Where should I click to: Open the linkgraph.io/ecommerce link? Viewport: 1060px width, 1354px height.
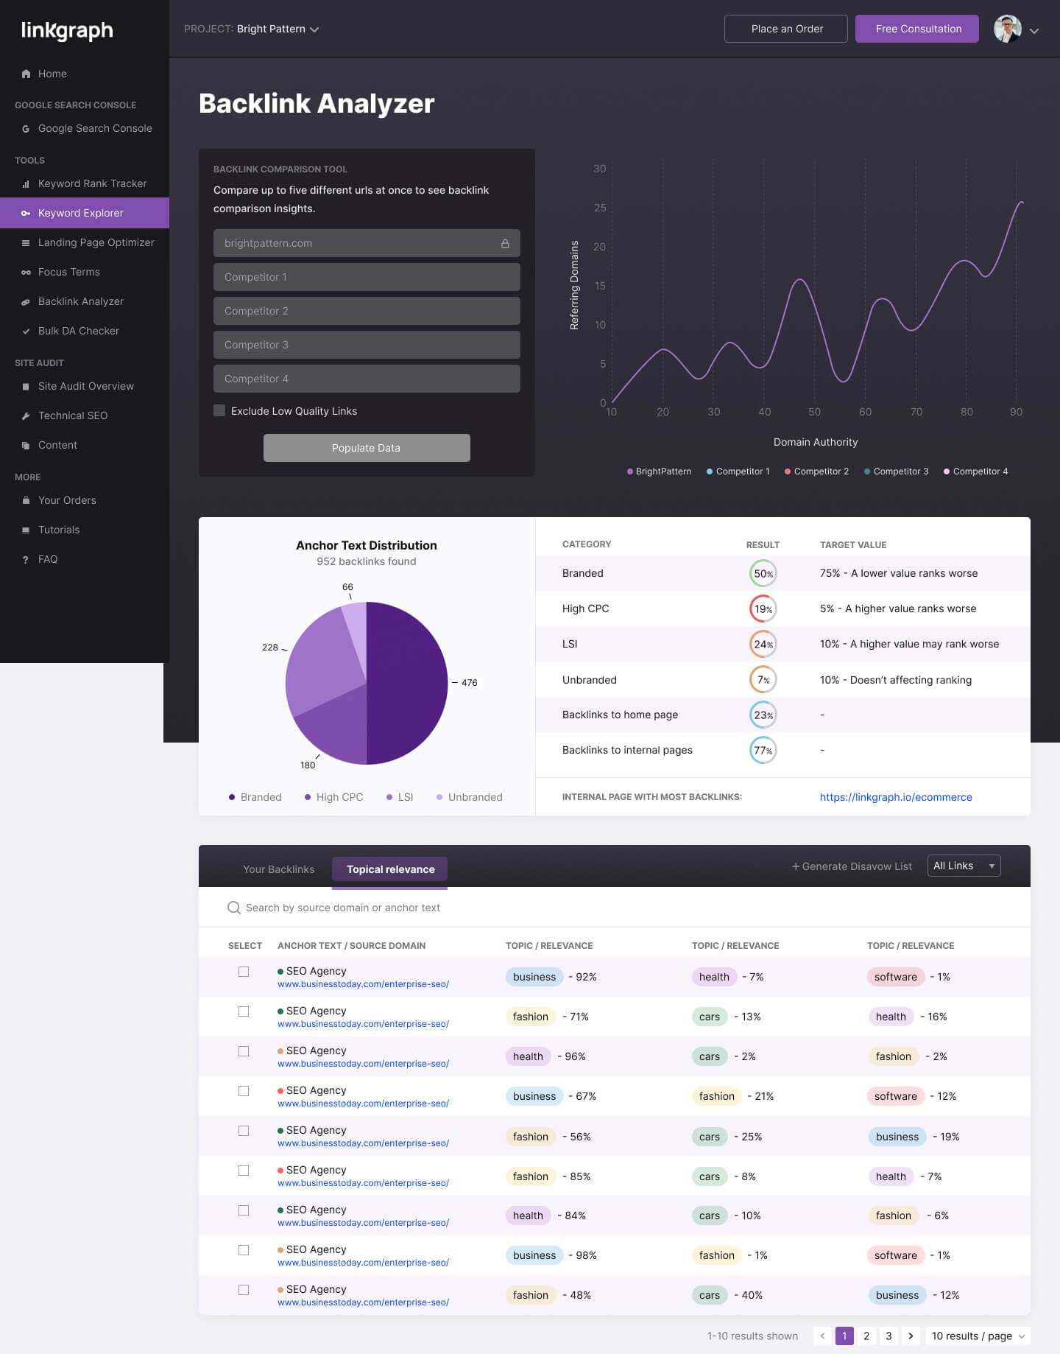click(895, 797)
